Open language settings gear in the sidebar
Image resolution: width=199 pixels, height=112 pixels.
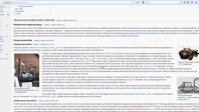pos(8,15)
